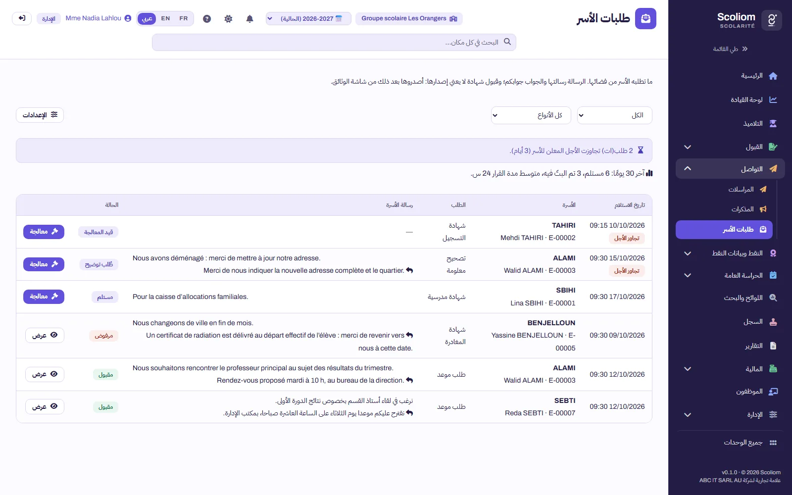View the ALAMI appointment request with عرض

point(45,374)
